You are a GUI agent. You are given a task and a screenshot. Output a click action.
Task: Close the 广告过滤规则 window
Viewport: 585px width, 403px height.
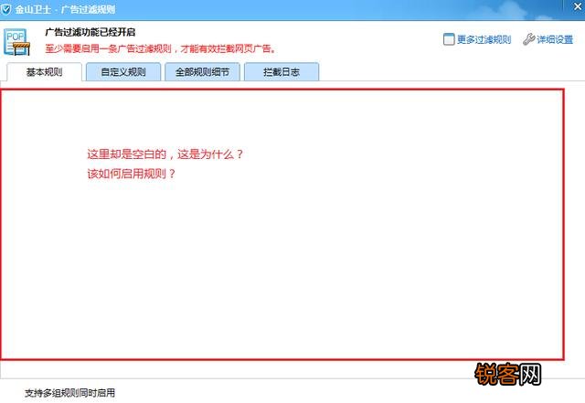[x=578, y=6]
